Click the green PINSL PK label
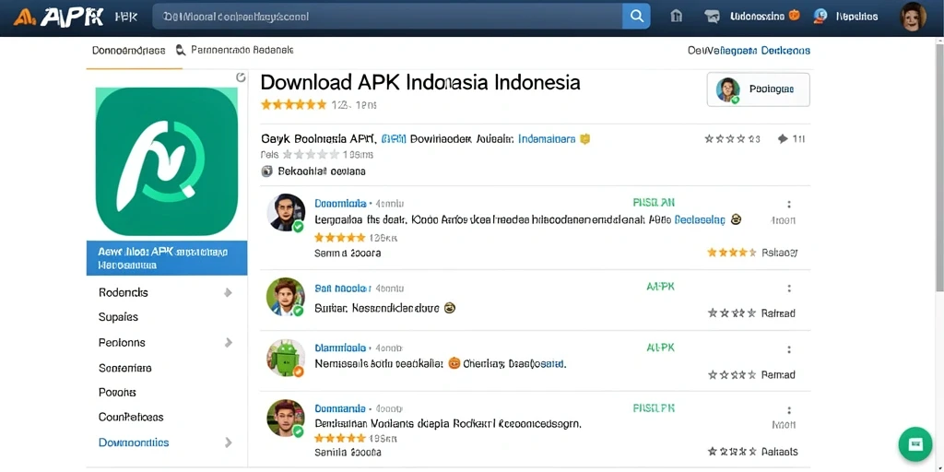Viewport: 944px width, 472px height. (654, 408)
